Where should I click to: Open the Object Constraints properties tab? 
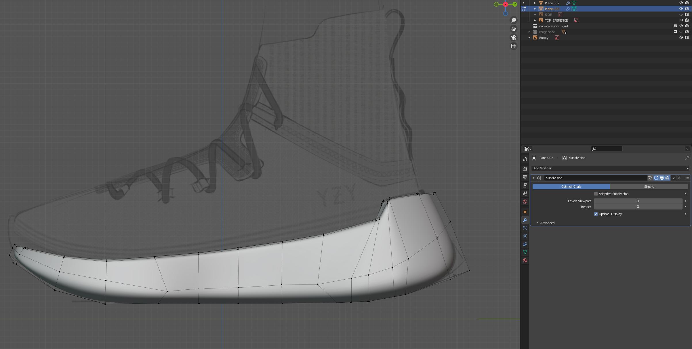pos(525,244)
